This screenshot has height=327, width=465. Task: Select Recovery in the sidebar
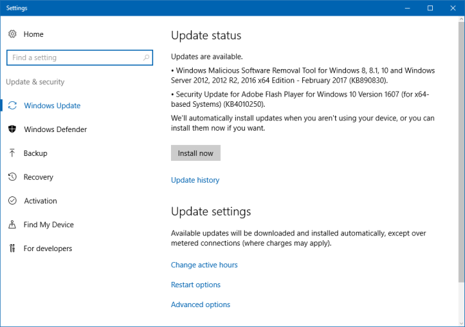point(38,177)
